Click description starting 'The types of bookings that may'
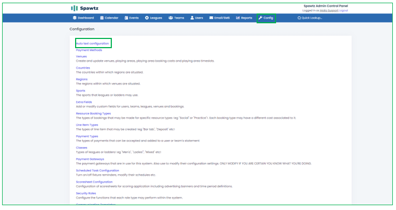Image resolution: width=396 pixels, height=210 pixels. (186, 118)
